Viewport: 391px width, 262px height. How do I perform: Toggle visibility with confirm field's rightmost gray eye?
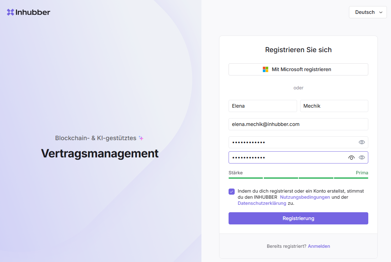coord(361,157)
